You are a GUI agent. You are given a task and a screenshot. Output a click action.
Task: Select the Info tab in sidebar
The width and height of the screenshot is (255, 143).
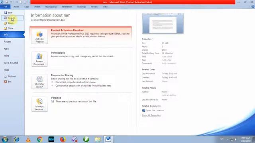[x=12, y=35]
